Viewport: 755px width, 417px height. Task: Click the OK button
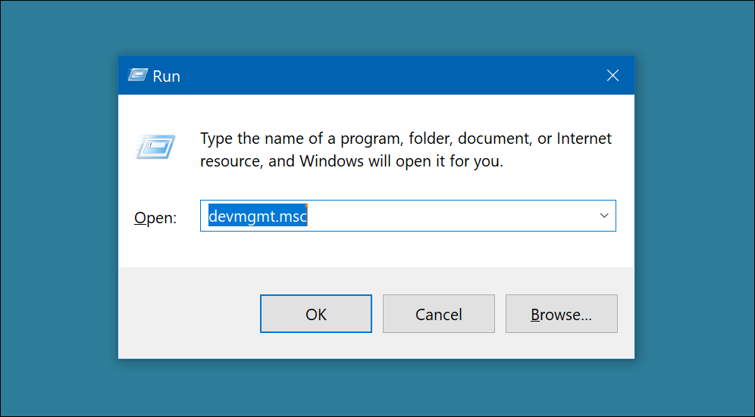coord(316,313)
